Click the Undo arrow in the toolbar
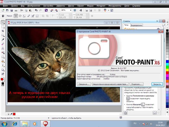 [36, 10]
